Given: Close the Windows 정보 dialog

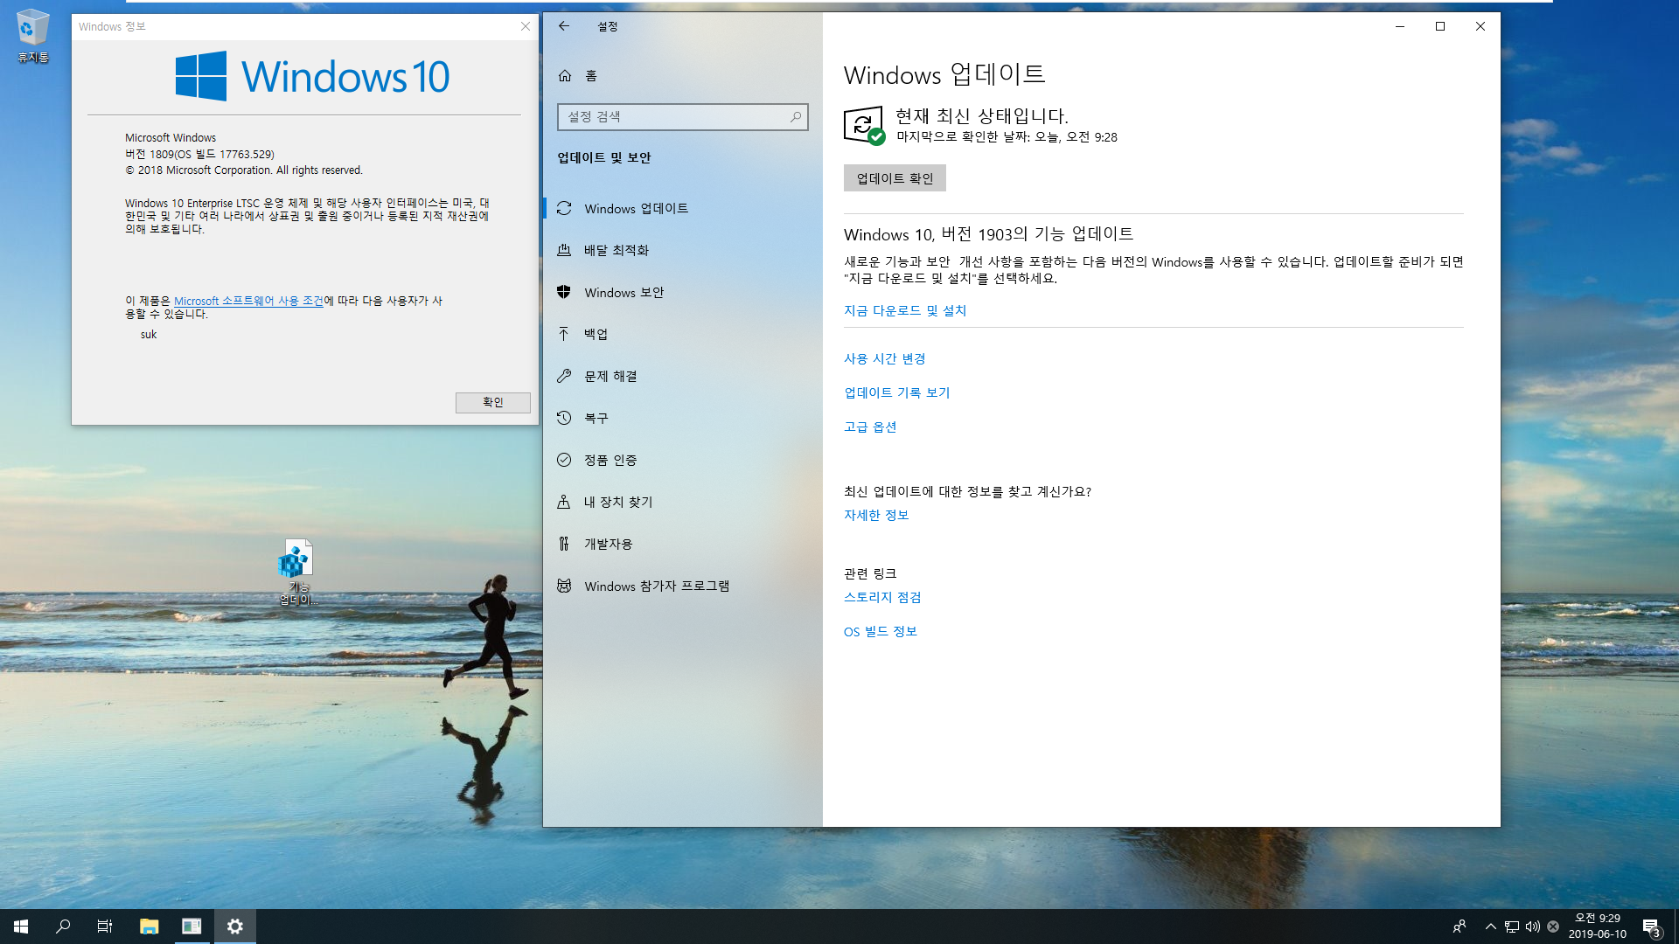Looking at the screenshot, I should pos(526,26).
